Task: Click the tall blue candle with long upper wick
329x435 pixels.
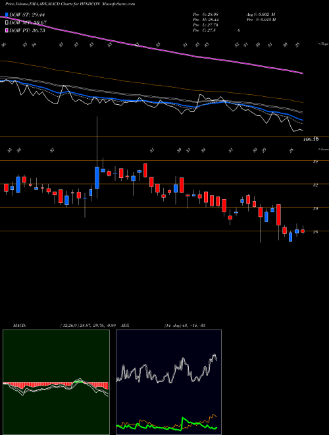Action: tap(97, 177)
